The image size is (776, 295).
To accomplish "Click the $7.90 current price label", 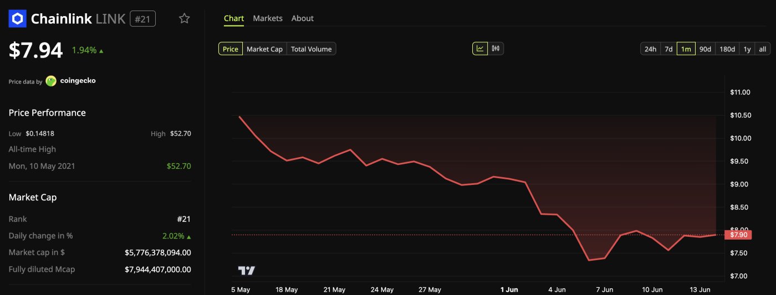I will (739, 235).
